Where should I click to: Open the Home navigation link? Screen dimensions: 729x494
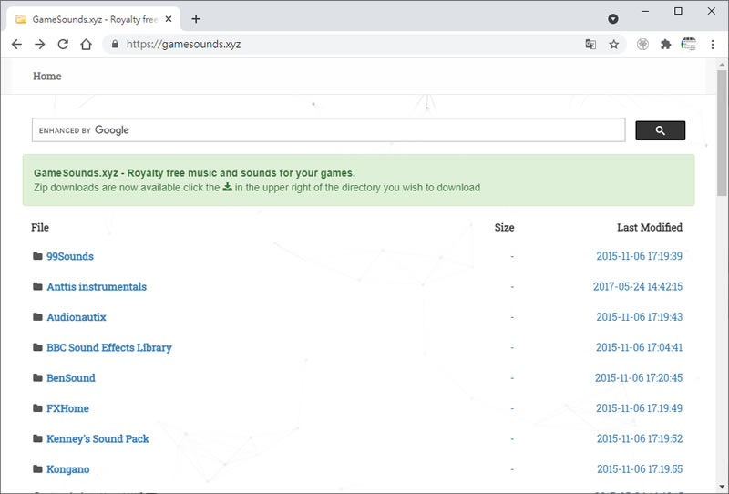point(47,76)
